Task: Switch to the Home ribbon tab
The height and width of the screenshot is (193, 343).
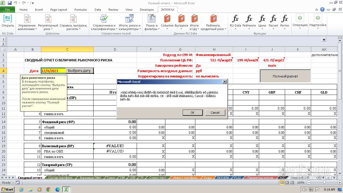Action: tap(24, 10)
